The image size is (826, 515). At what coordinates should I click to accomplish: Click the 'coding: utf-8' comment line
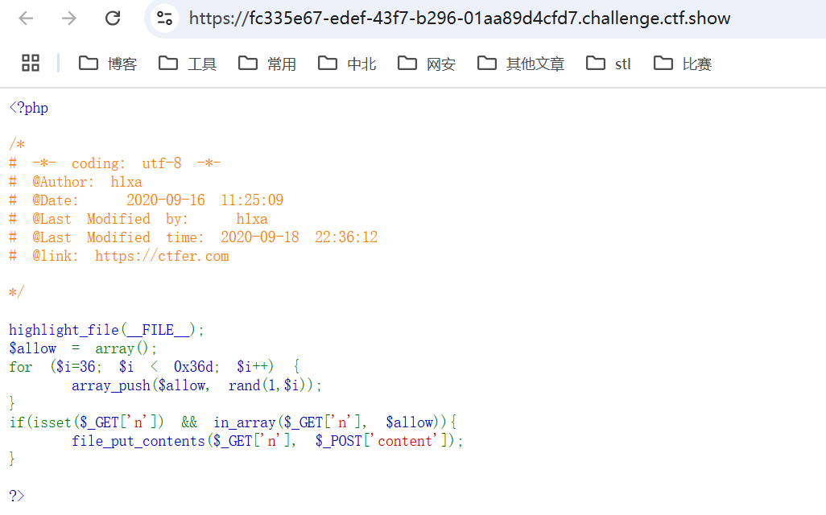[x=115, y=163]
